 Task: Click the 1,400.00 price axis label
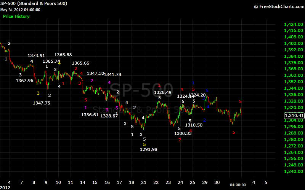tap(294, 43)
